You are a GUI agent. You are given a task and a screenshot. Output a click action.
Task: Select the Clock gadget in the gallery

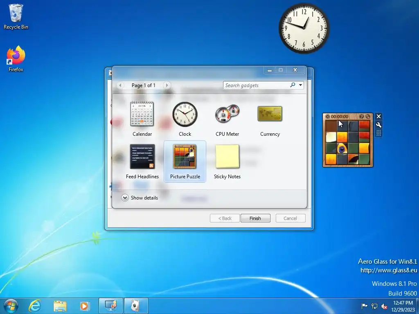pos(185,114)
